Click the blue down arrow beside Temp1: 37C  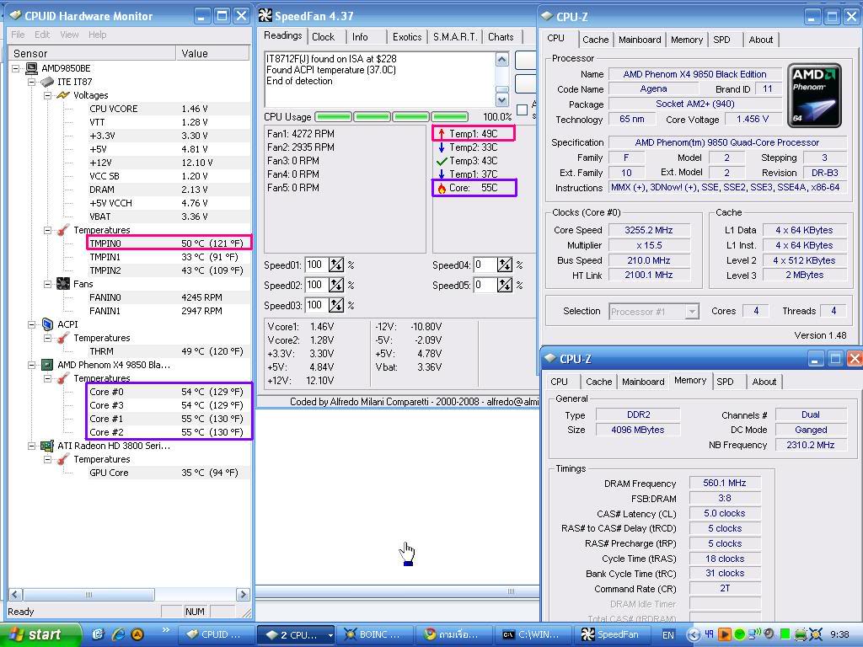pos(442,174)
